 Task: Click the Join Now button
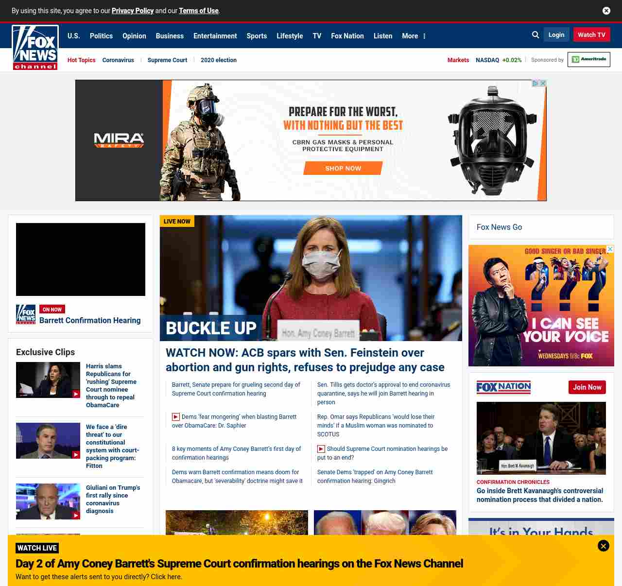587,387
